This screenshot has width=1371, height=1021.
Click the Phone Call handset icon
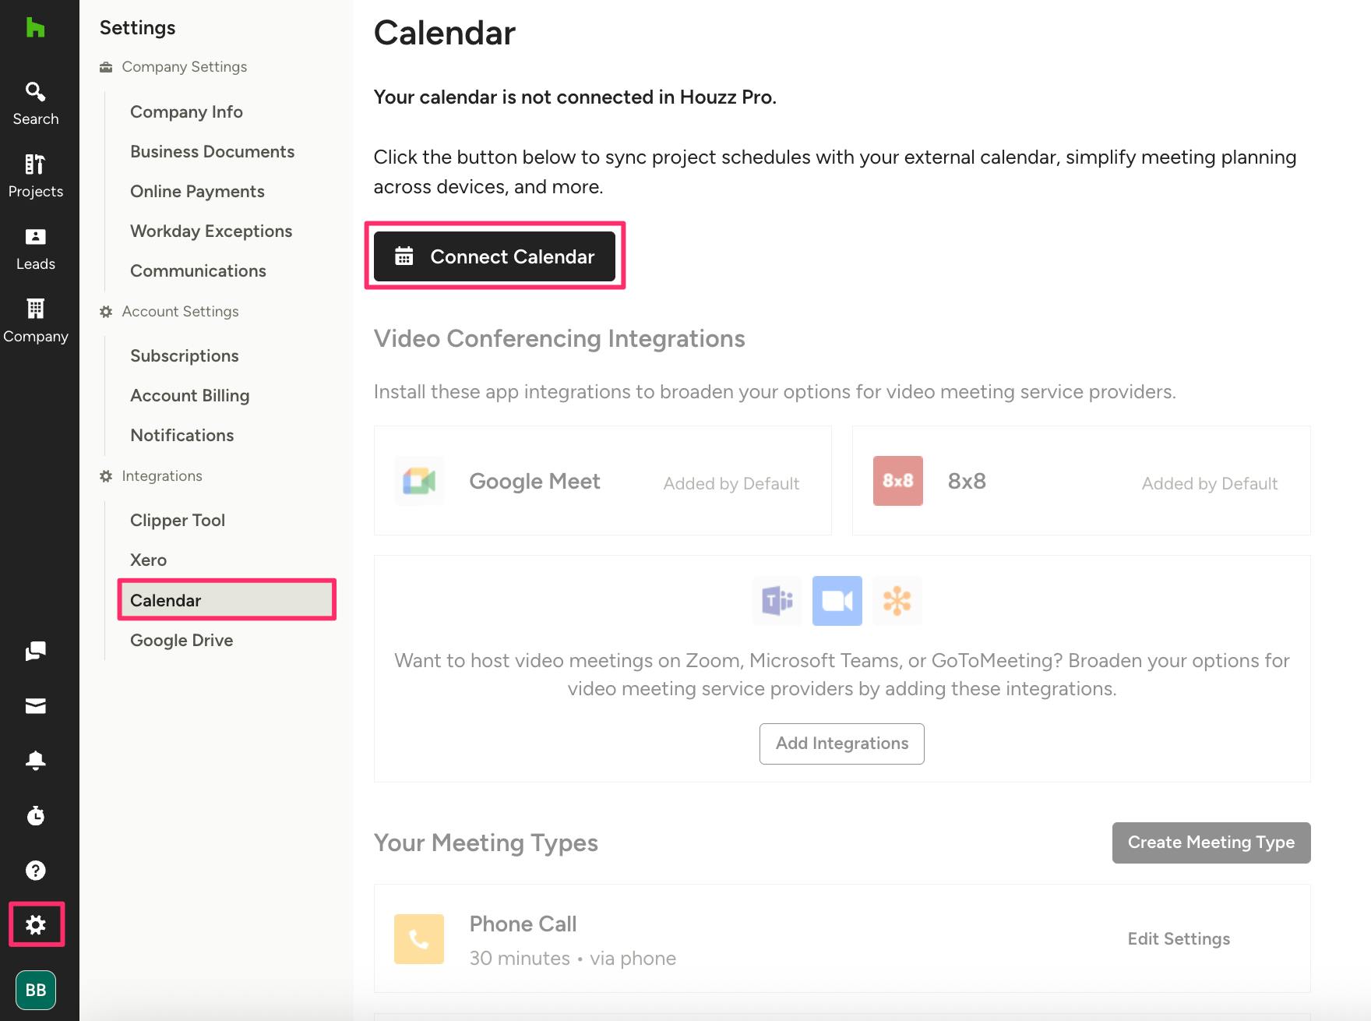(419, 939)
